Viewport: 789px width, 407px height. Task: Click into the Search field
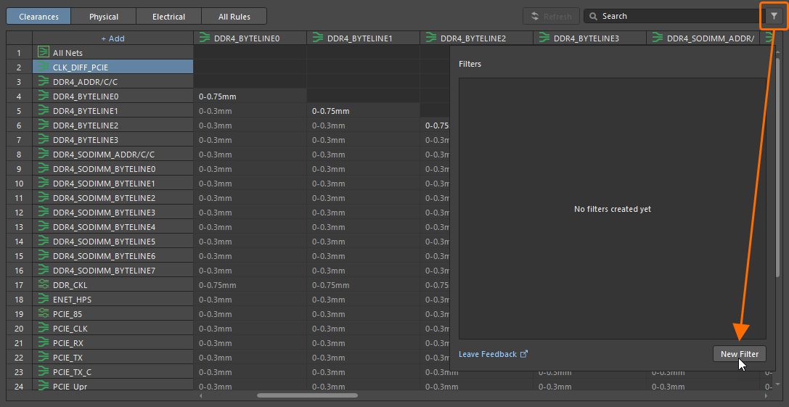[675, 16]
